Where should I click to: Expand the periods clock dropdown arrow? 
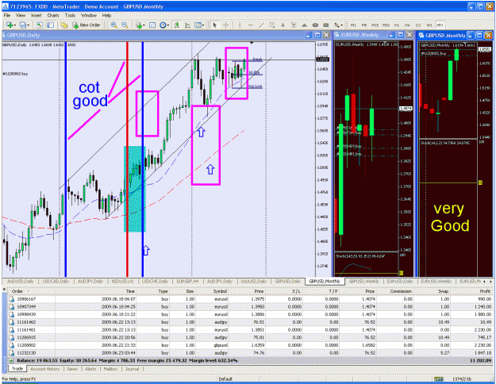pos(168,25)
